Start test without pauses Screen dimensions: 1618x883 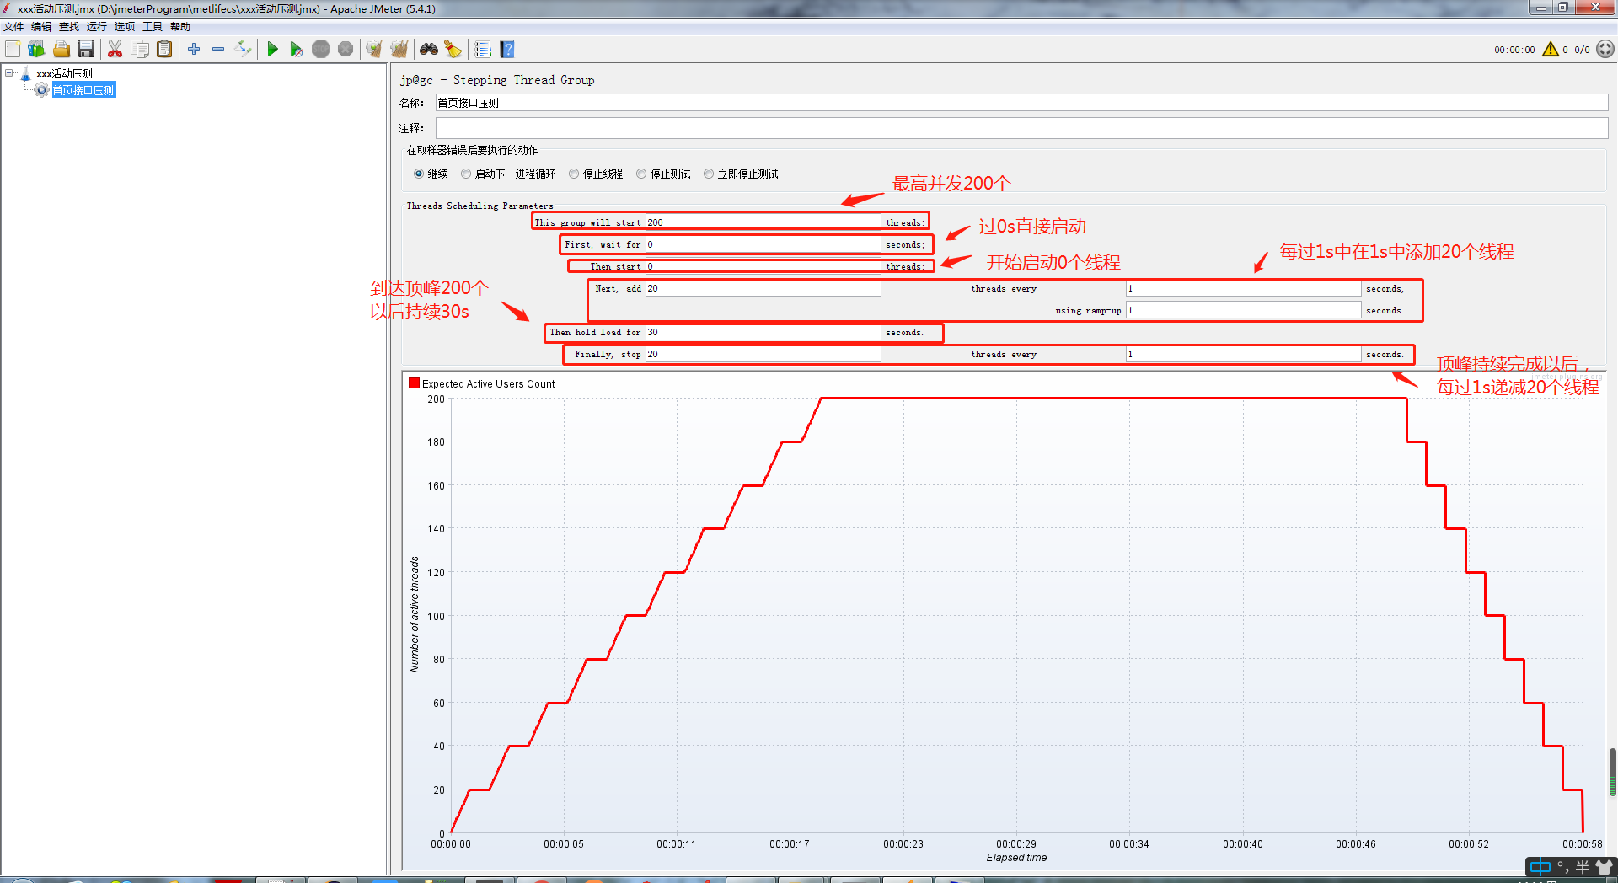297,49
